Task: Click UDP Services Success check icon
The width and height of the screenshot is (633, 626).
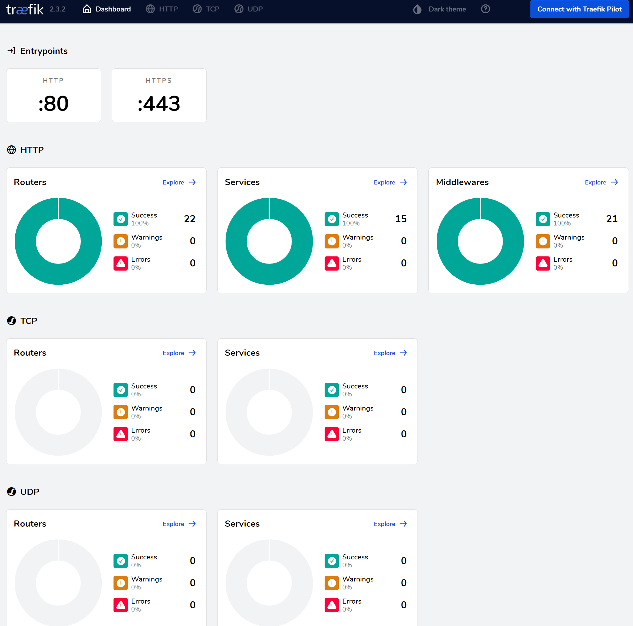Action: point(332,561)
